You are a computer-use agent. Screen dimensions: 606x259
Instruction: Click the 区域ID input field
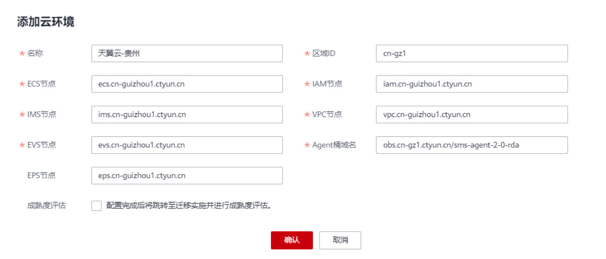point(472,53)
